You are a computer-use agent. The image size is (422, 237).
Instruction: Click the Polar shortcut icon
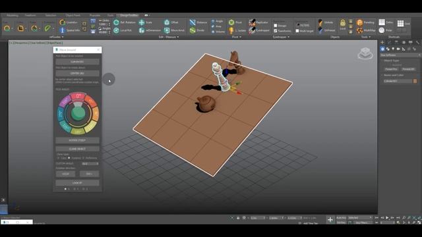(x=382, y=30)
